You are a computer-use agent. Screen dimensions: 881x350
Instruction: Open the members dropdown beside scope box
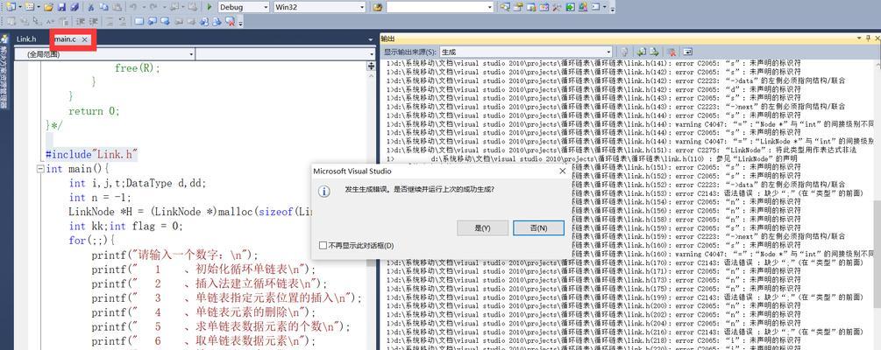pyautogui.click(x=372, y=54)
